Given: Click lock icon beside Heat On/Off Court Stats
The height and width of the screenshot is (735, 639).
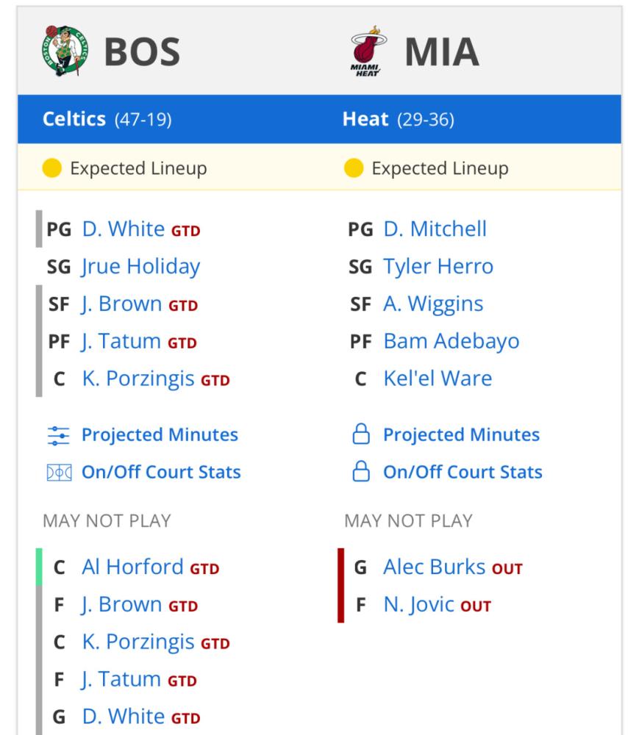Looking at the screenshot, I should (x=361, y=472).
